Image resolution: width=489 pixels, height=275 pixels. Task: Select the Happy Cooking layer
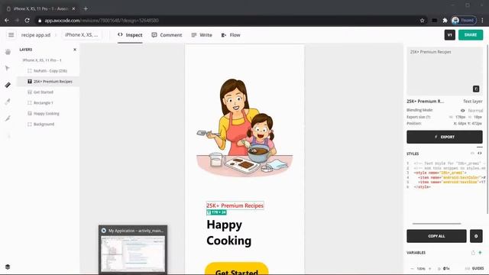(x=47, y=114)
